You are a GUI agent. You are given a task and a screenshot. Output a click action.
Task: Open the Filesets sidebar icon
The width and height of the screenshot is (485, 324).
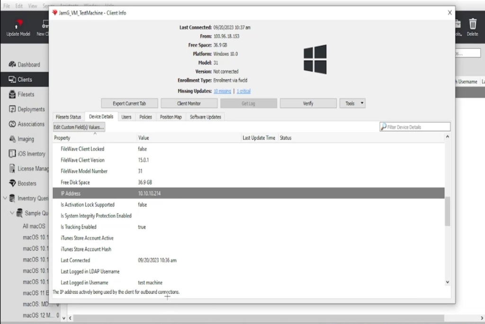tap(12, 94)
